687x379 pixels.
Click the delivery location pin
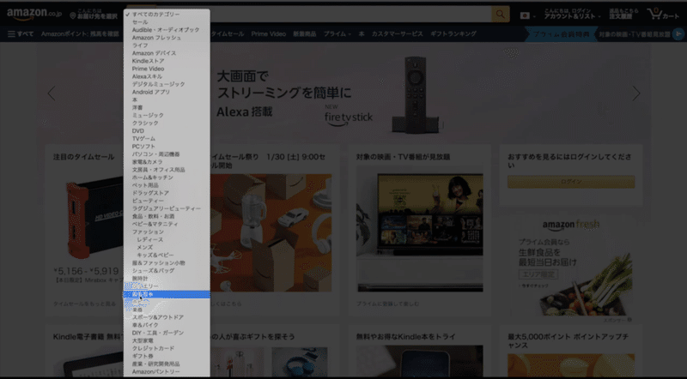coord(73,16)
